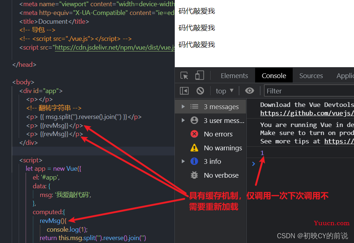Activate the inspect element picker icon

pos(184,76)
